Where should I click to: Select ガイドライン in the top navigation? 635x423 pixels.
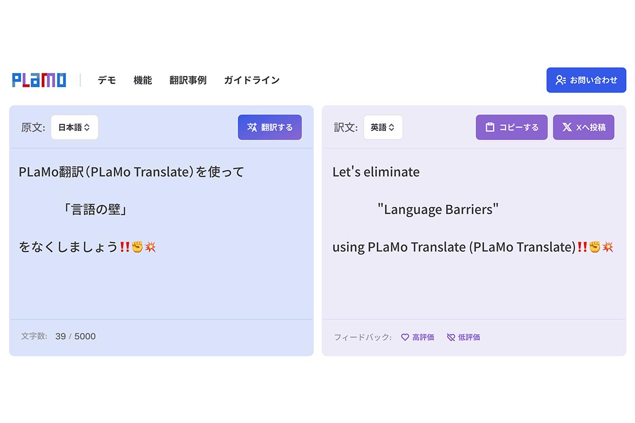pos(251,80)
